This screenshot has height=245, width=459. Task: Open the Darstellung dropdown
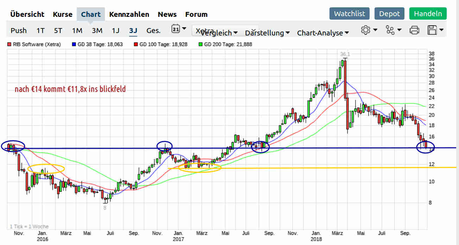[x=267, y=33]
